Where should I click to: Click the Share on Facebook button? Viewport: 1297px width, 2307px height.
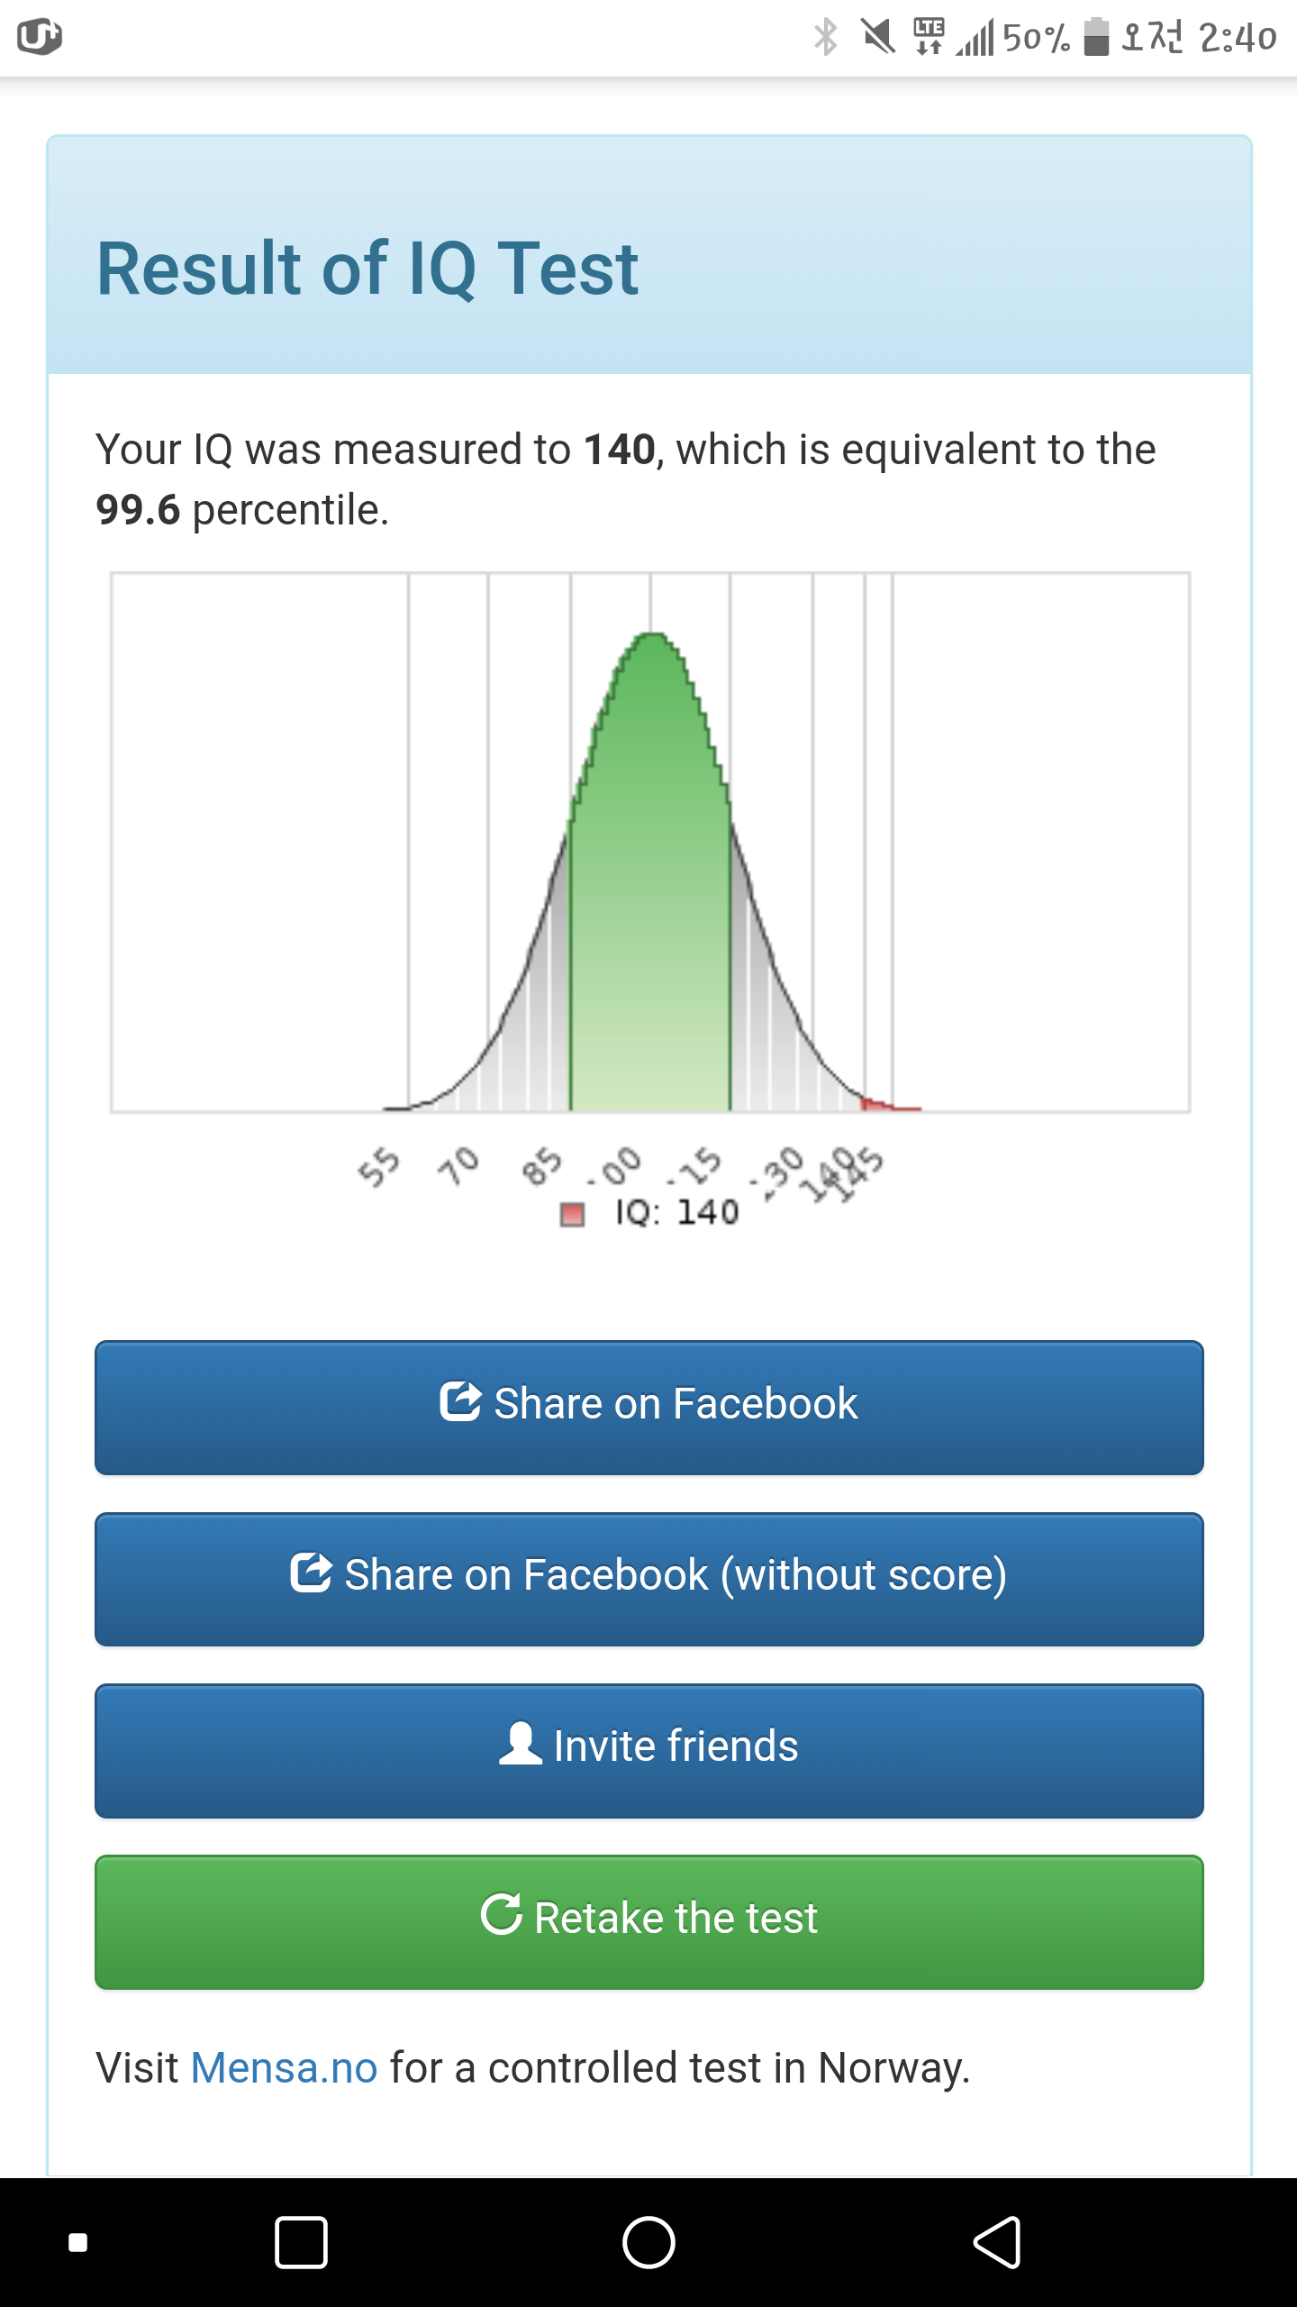tap(649, 1408)
